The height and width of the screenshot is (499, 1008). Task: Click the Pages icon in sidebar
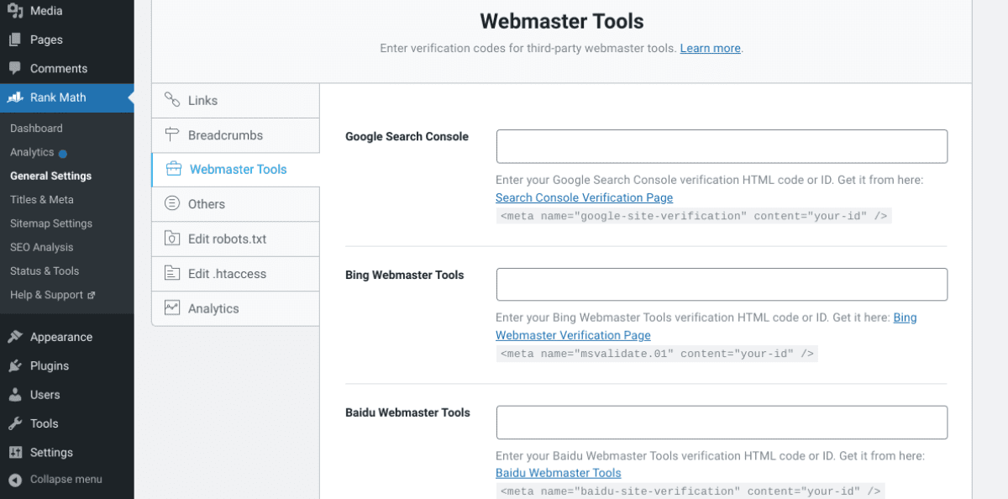(15, 39)
